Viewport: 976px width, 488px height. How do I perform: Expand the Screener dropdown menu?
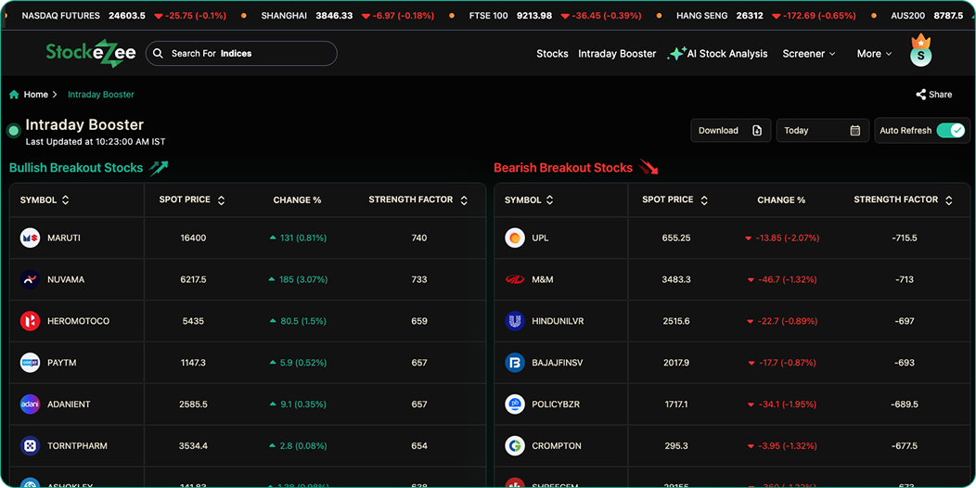click(x=809, y=54)
